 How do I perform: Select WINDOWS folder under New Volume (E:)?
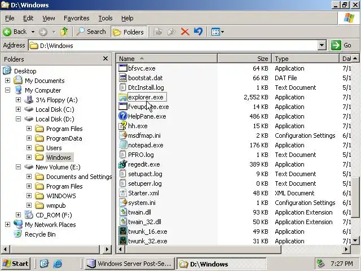click(x=61, y=196)
